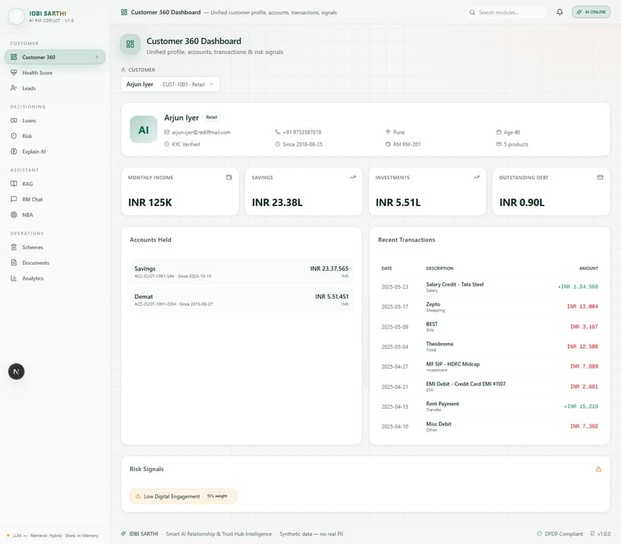
Task: Click the Documents file icon
Action: (x=14, y=263)
